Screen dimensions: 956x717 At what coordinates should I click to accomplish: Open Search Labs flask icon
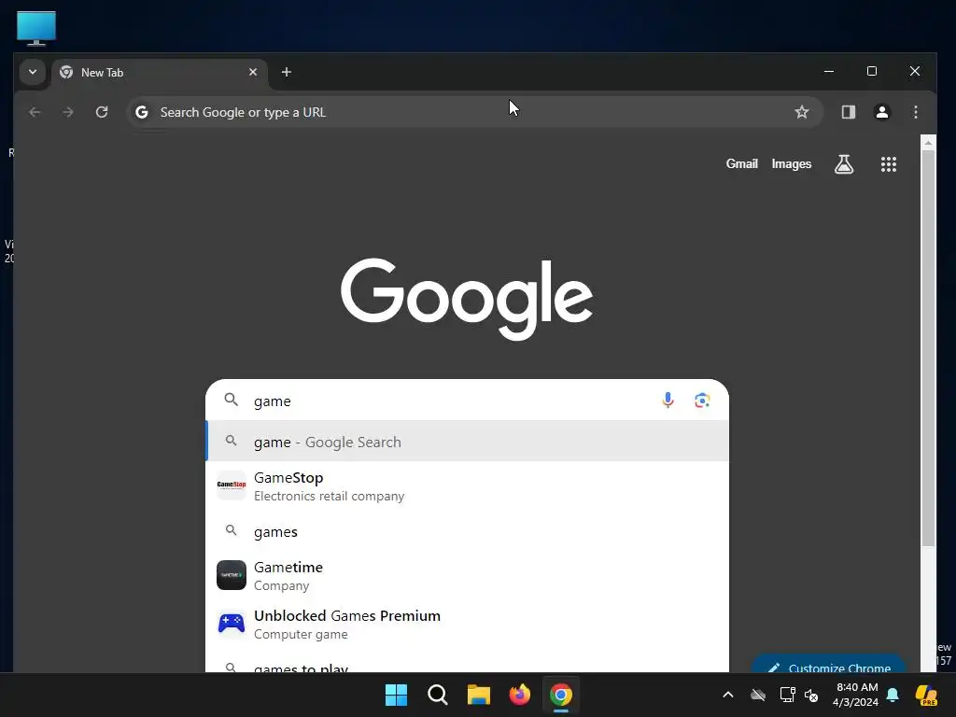point(844,164)
